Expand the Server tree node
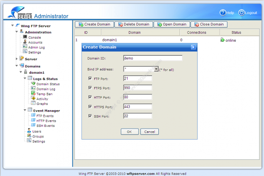The height and width of the screenshot is (176, 264). (x=17, y=59)
